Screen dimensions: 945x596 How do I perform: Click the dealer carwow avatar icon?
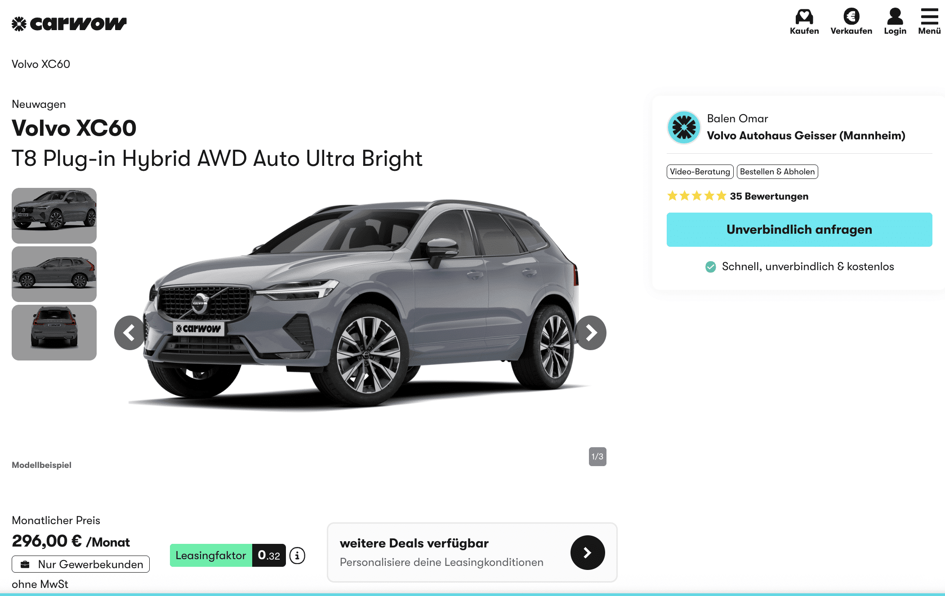tap(684, 128)
